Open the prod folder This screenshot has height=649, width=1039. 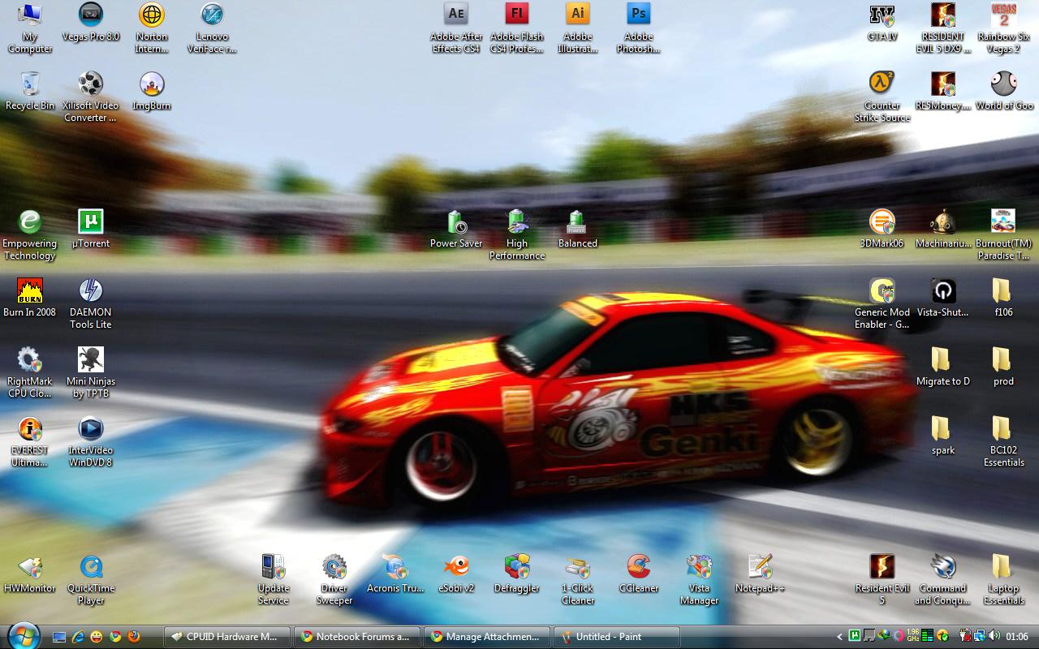[x=1004, y=367]
